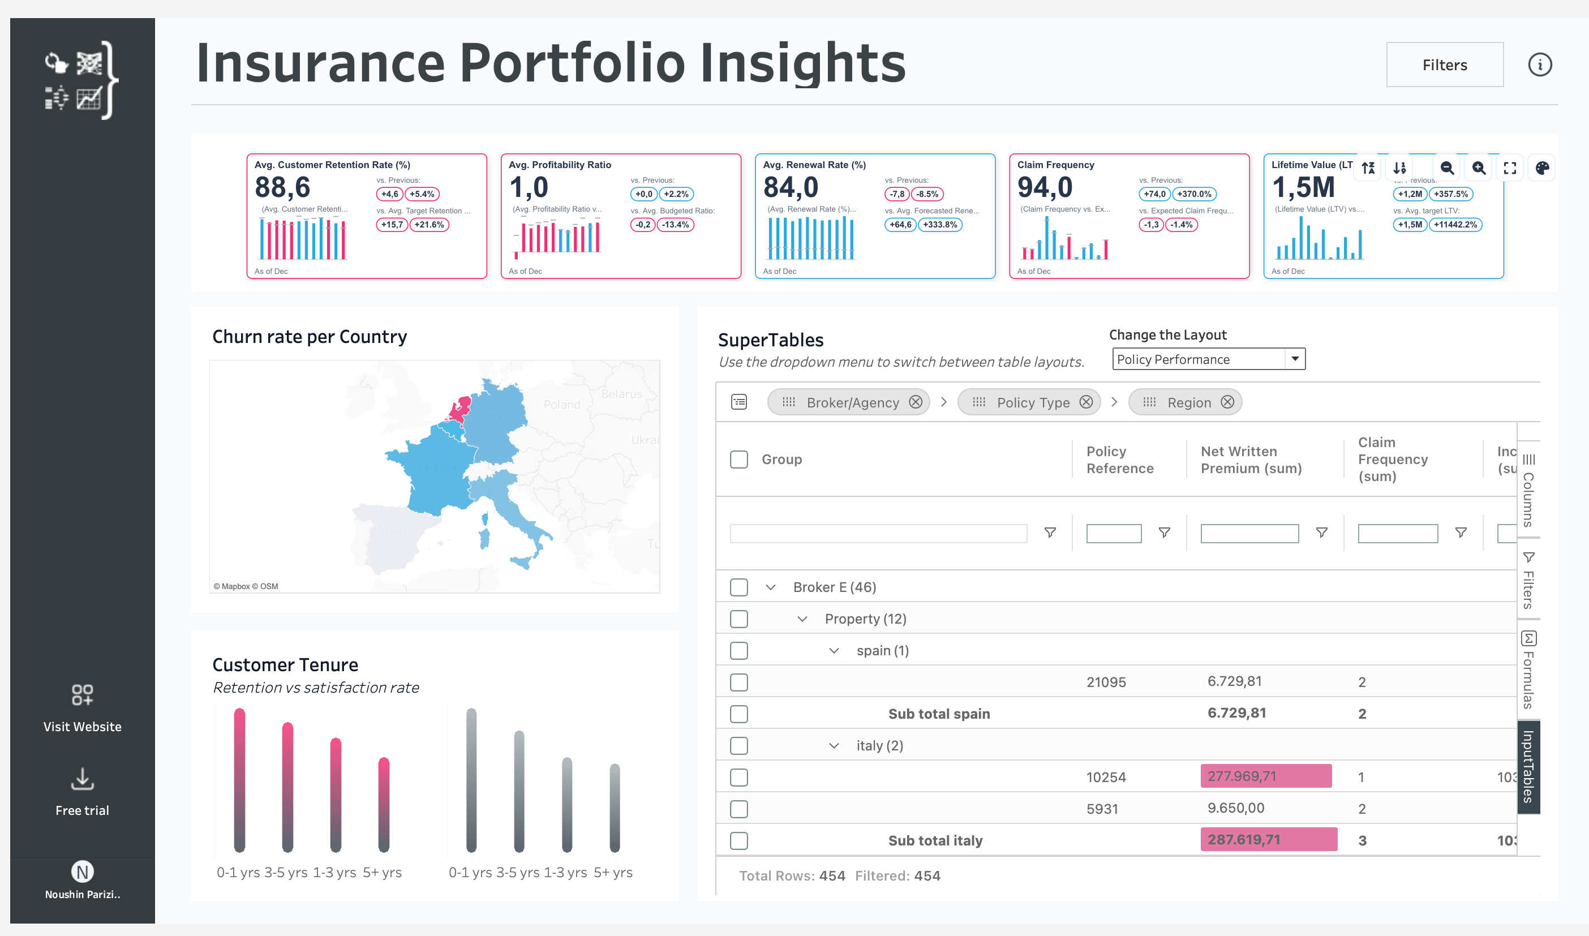The image size is (1589, 936).
Task: Click the Filters button in header
Action: [1445, 65]
